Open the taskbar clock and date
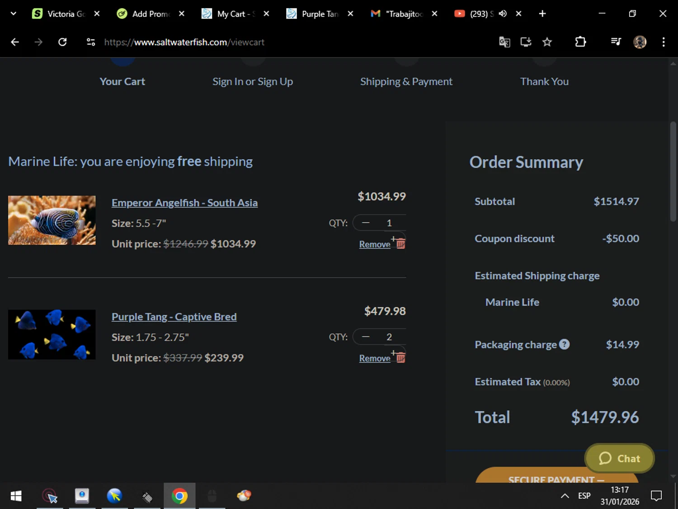Viewport: 678px width, 509px height. click(x=620, y=496)
